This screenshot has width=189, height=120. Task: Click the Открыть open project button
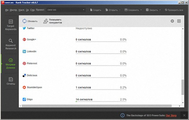(x=112, y=10)
